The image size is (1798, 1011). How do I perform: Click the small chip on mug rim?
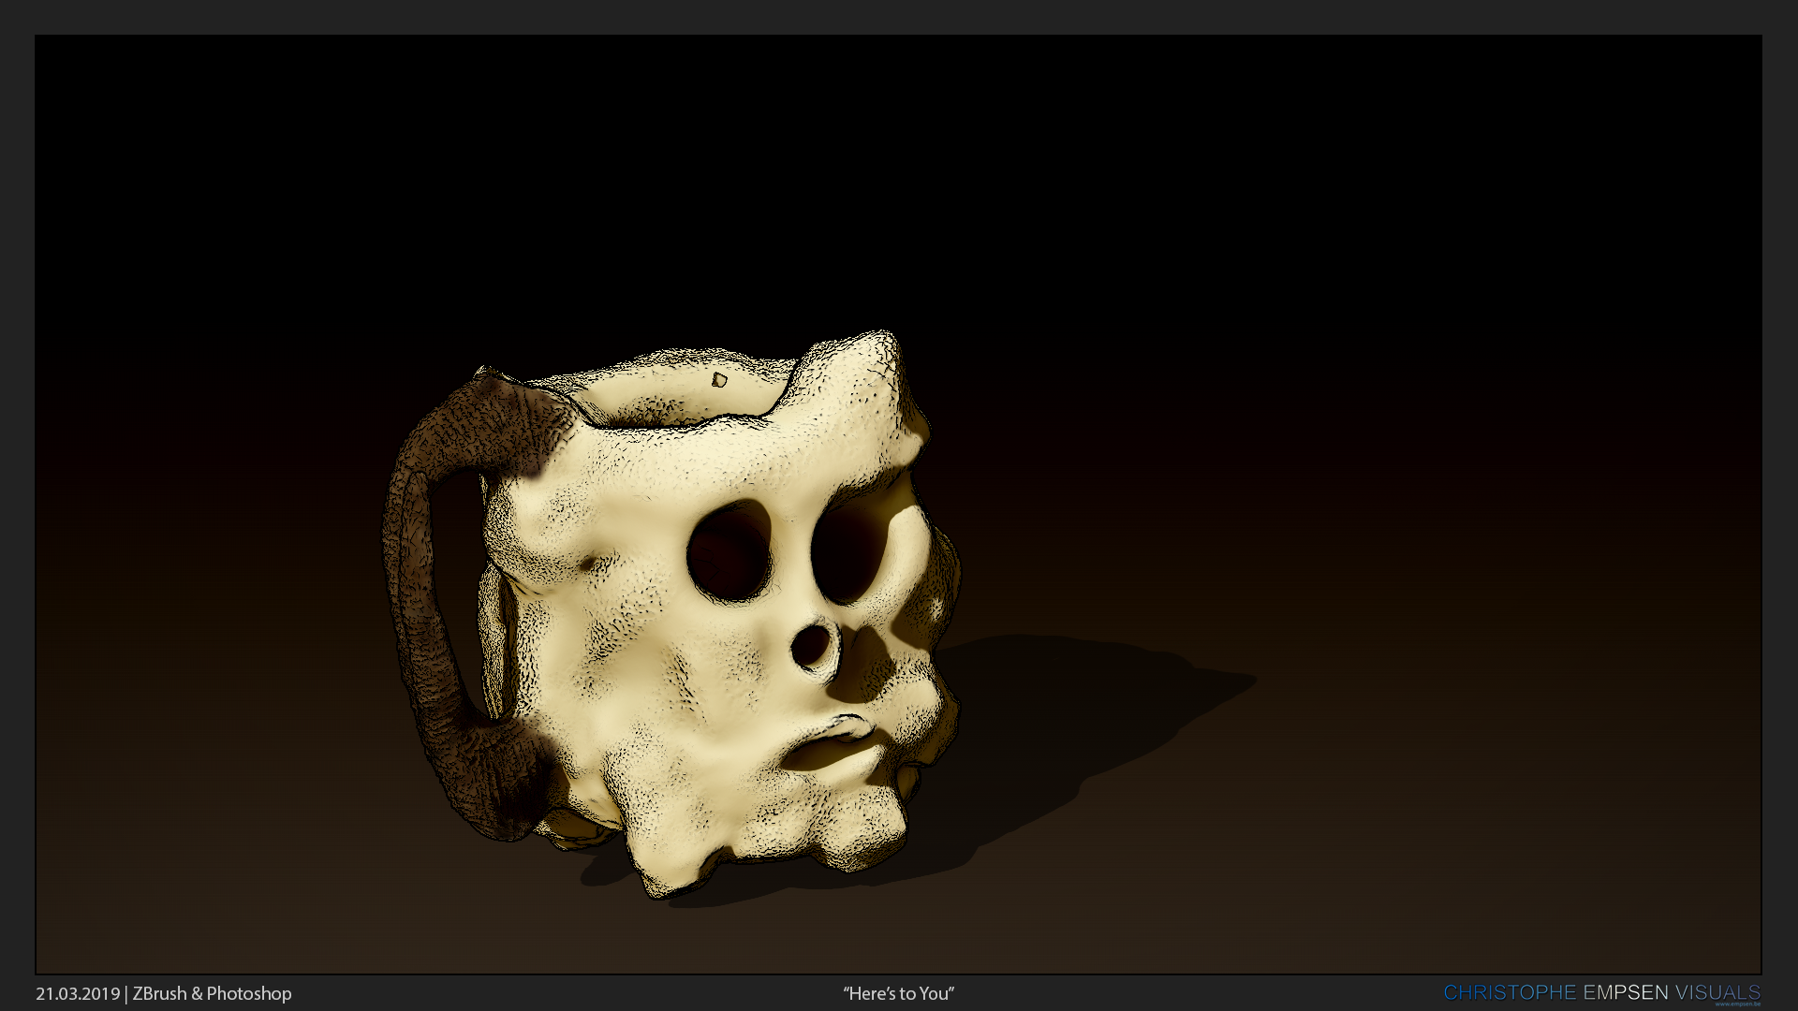click(x=719, y=379)
